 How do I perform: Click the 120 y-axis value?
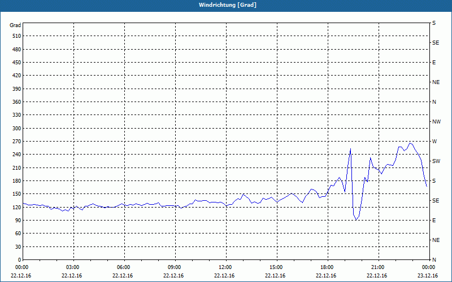(17, 207)
